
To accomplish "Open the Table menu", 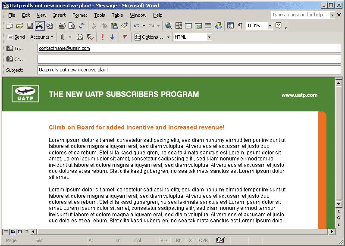I will pos(117,15).
